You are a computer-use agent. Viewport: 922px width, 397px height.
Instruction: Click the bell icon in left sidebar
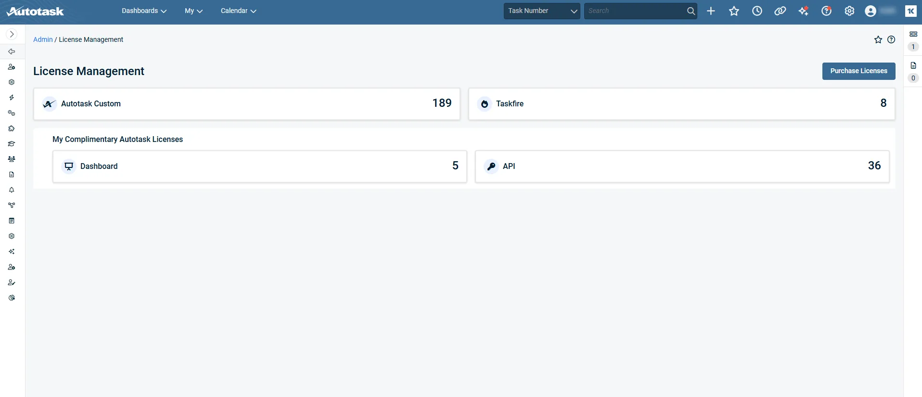click(x=12, y=190)
